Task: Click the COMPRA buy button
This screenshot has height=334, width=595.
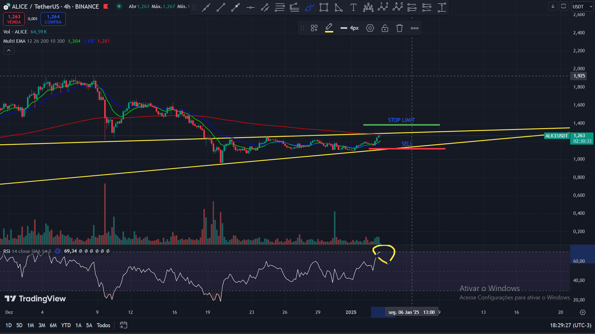Action: (53, 19)
